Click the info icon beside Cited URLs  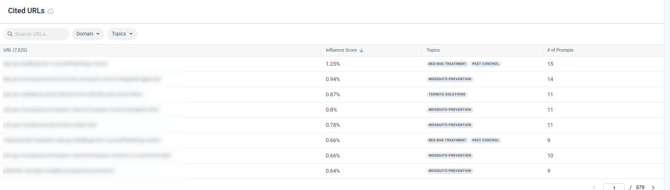tap(50, 12)
